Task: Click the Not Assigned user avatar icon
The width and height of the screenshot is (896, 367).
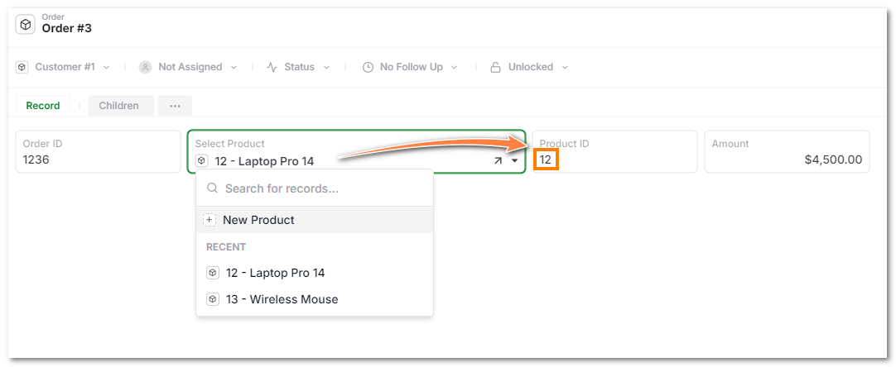Action: pyautogui.click(x=146, y=67)
